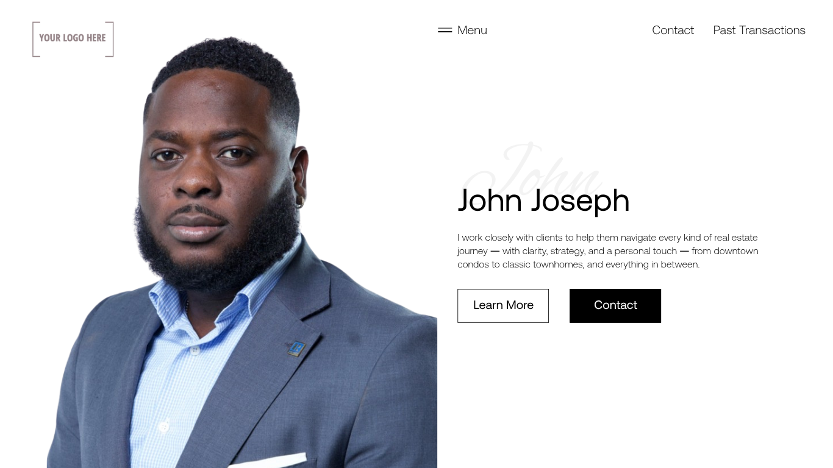Click the 'YOUR LOGO HERE' logo
The height and width of the screenshot is (468, 833).
point(73,39)
